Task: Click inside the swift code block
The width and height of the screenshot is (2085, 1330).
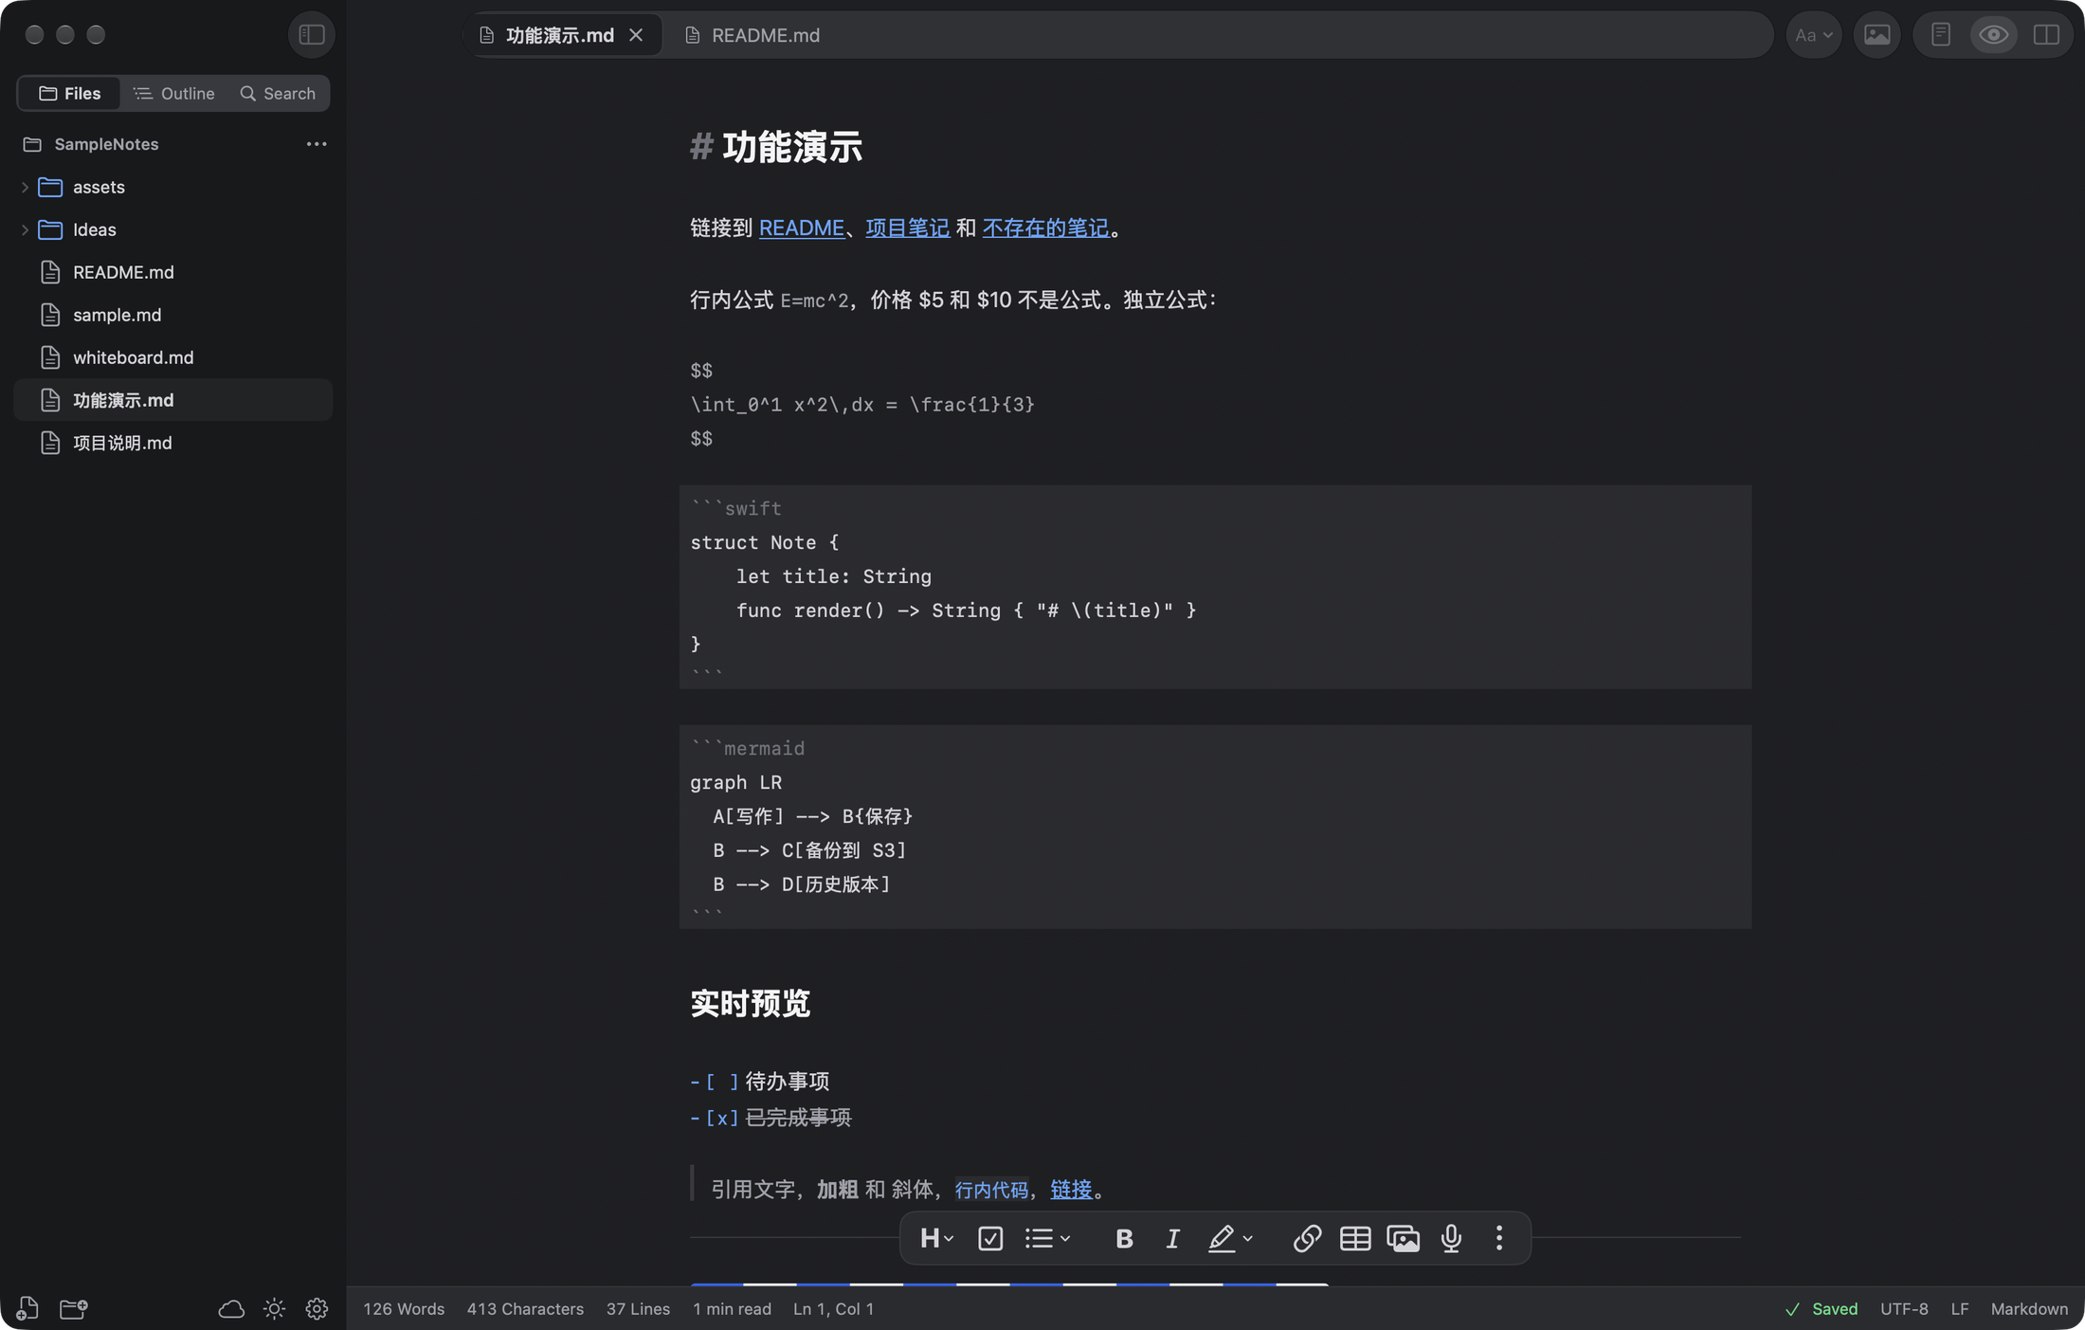Action: 1215,587
